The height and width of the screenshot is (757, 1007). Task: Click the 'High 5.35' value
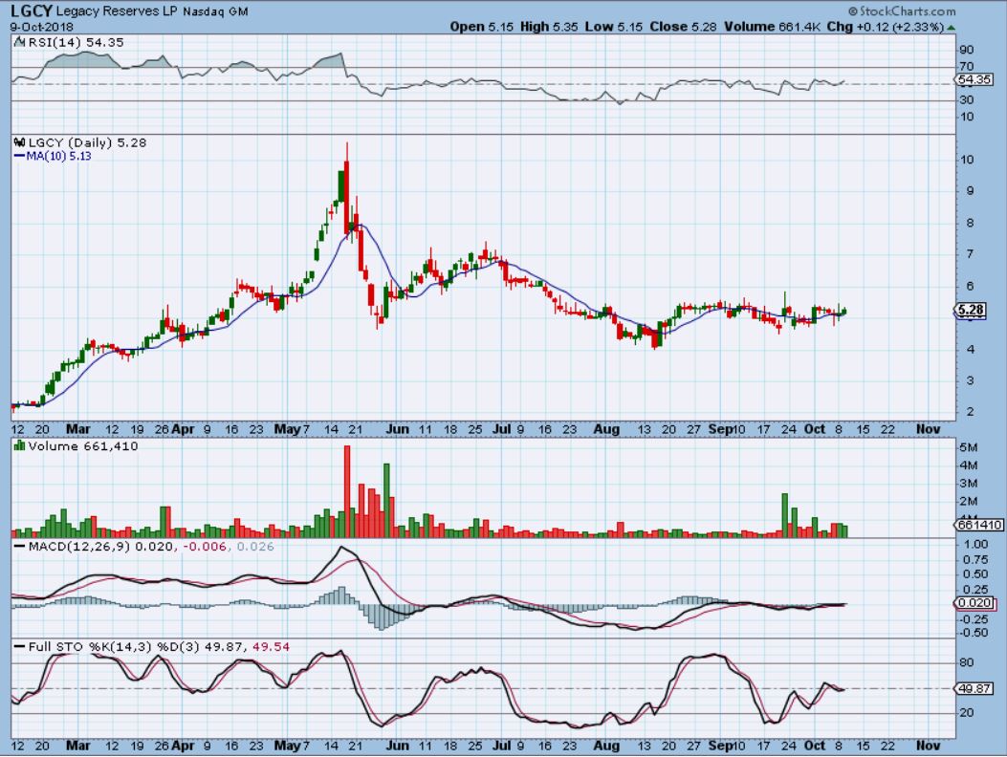(x=549, y=27)
